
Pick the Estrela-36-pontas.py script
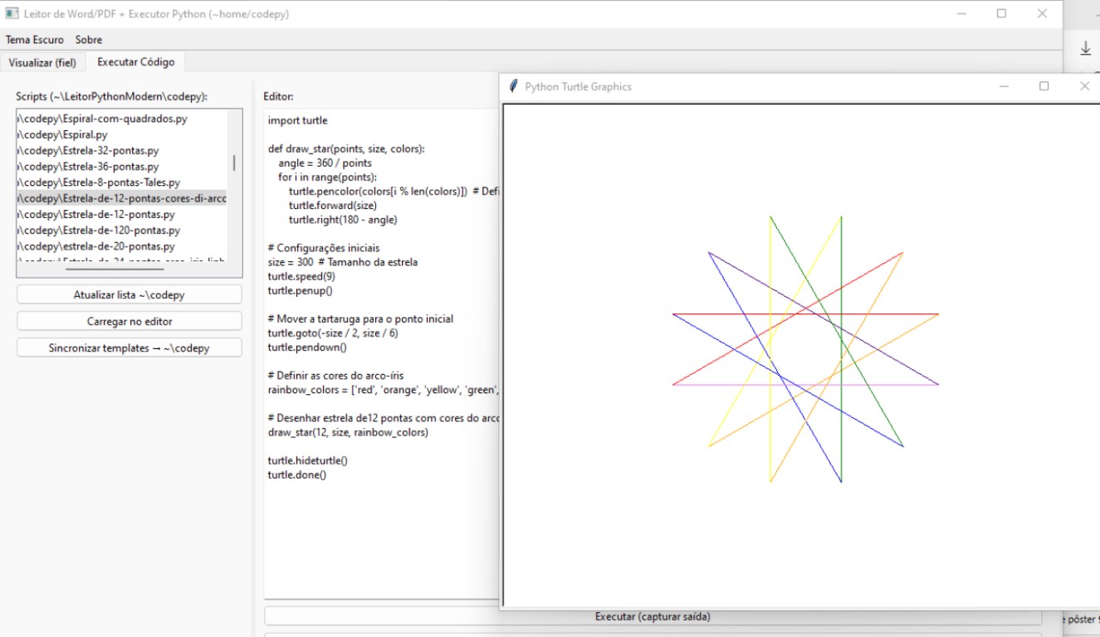pyautogui.click(x=121, y=167)
